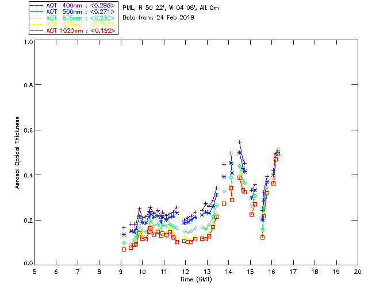Image resolution: width=368 pixels, height=294 pixels.
Task: Click the Time (GMT) axis label
Action: tap(196, 280)
